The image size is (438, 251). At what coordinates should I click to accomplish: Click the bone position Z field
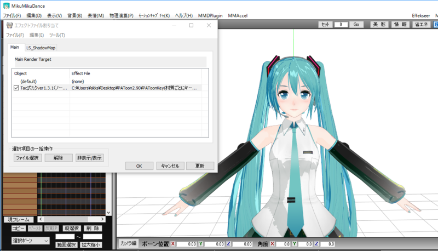click(x=242, y=244)
